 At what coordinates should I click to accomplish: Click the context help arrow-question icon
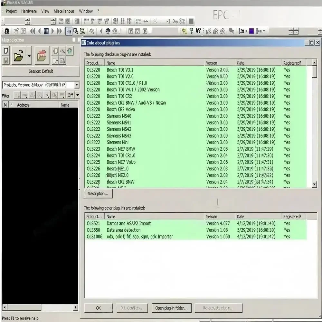(198, 31)
